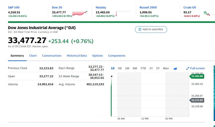Image resolution: width=215 pixels, height=127 pixels.
Task: Click the green 33,460.88 price marker
Action: click(x=197, y=76)
